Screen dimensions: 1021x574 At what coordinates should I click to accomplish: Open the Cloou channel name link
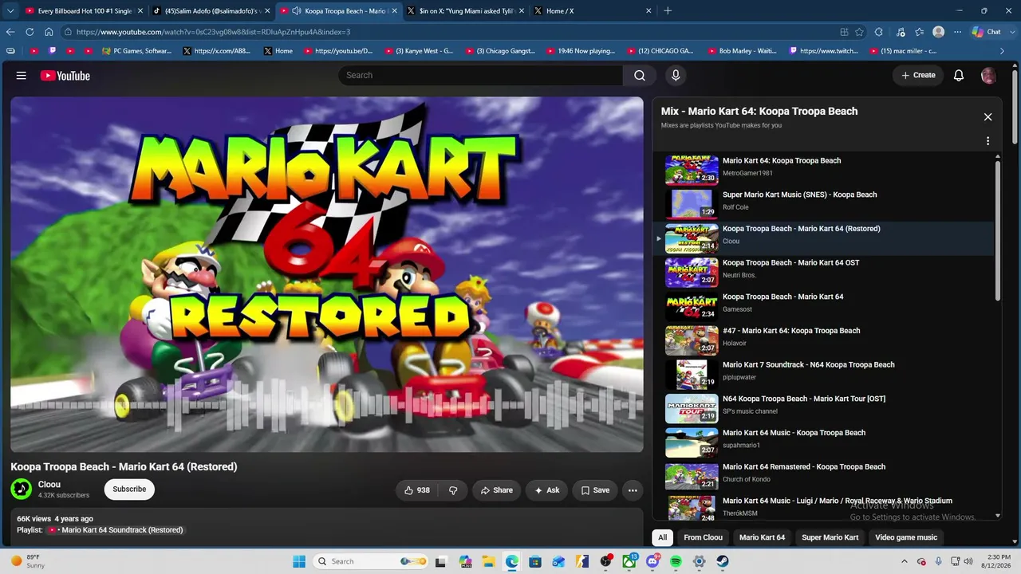coord(49,485)
